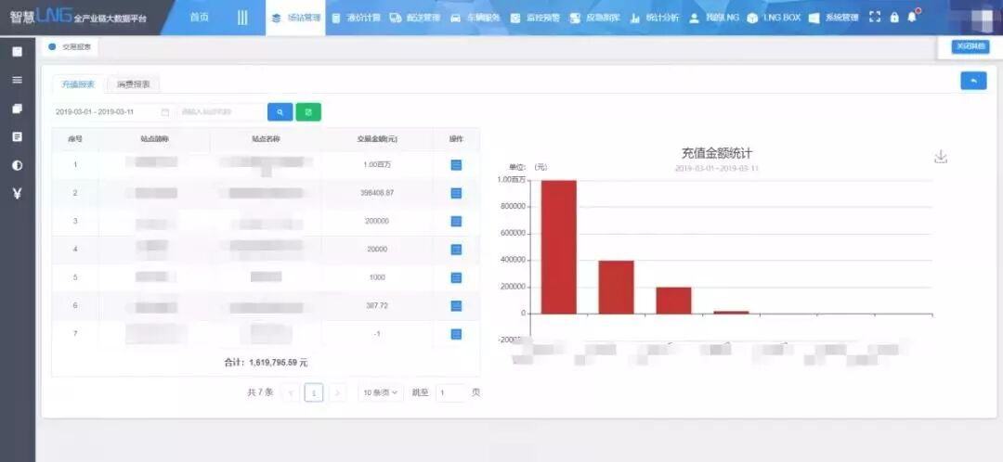Switch to the 充值报表 tab
This screenshot has height=462, width=1003.
click(x=78, y=84)
